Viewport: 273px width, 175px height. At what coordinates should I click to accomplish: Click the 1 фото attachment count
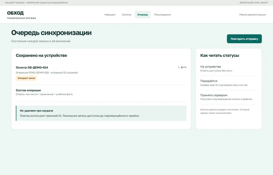pos(182,67)
